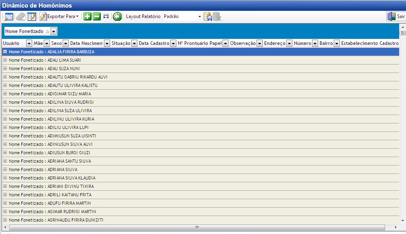Click the column width fit icon
This screenshot has width=406, height=234.
tap(106, 16)
